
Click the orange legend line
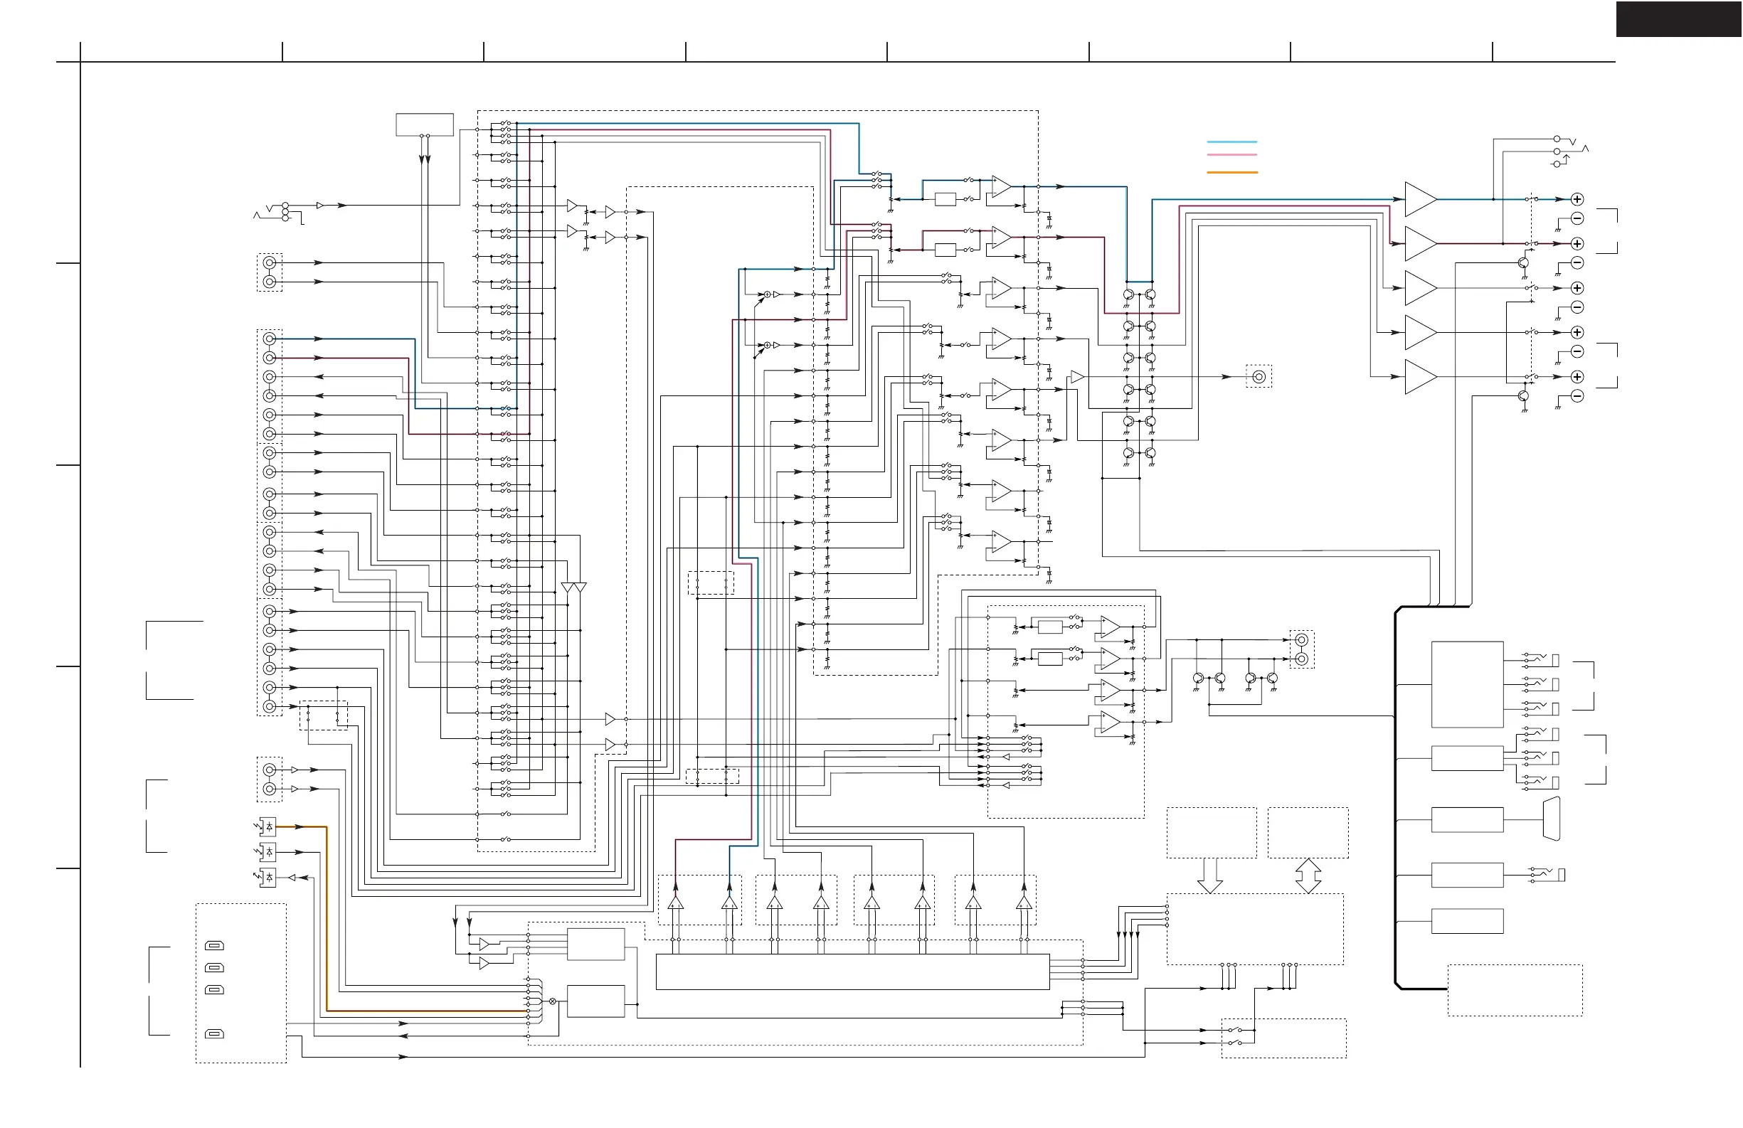(1231, 172)
